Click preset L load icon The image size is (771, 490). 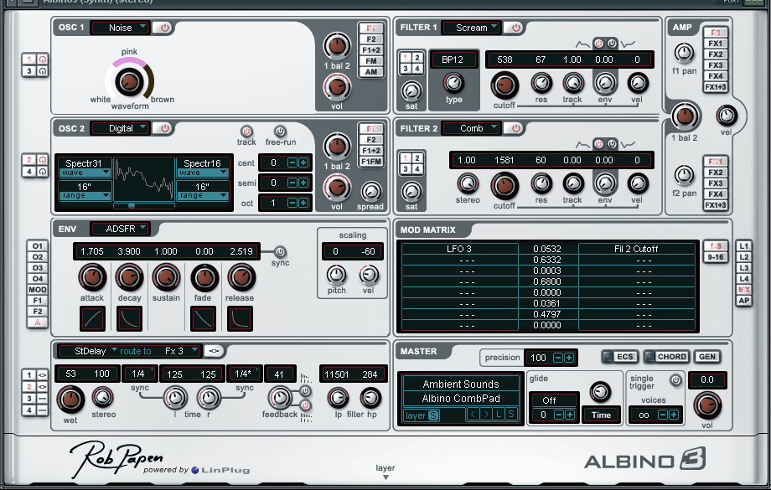pyautogui.click(x=499, y=415)
